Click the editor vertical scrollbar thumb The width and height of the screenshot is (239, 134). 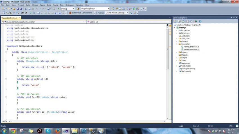[167, 49]
